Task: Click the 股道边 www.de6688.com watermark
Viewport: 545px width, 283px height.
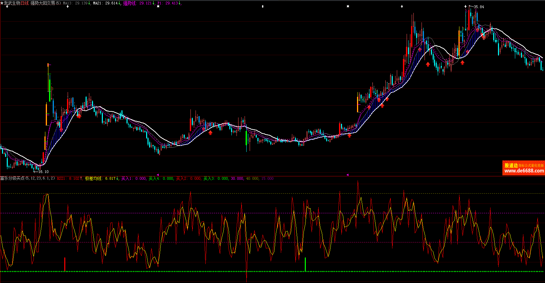Action: 523,168
